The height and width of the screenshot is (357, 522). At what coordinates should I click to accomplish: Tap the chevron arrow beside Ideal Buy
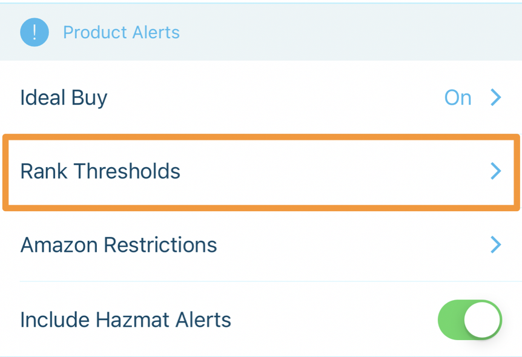point(496,97)
